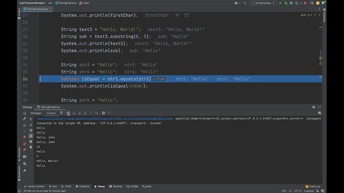Screen dimensions: 344x193
Task: Click the Step Over debugger icon
Action: [x=68, y=113]
